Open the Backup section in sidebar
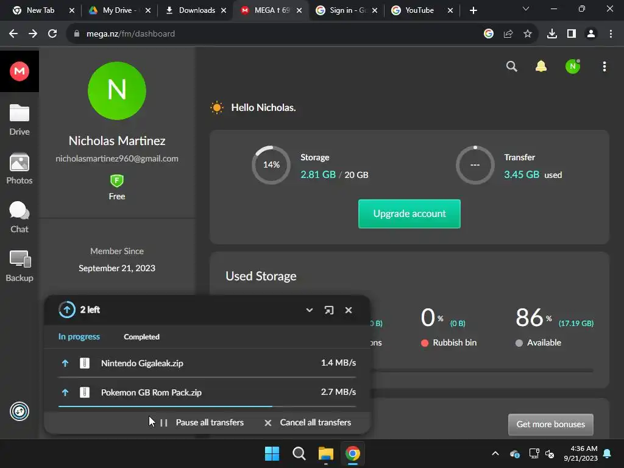624x468 pixels. pos(19,266)
